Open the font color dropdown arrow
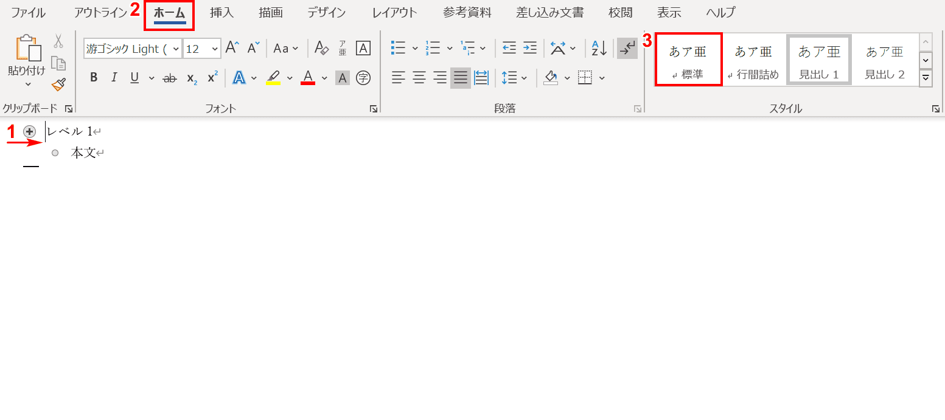The image size is (945, 420). (324, 78)
